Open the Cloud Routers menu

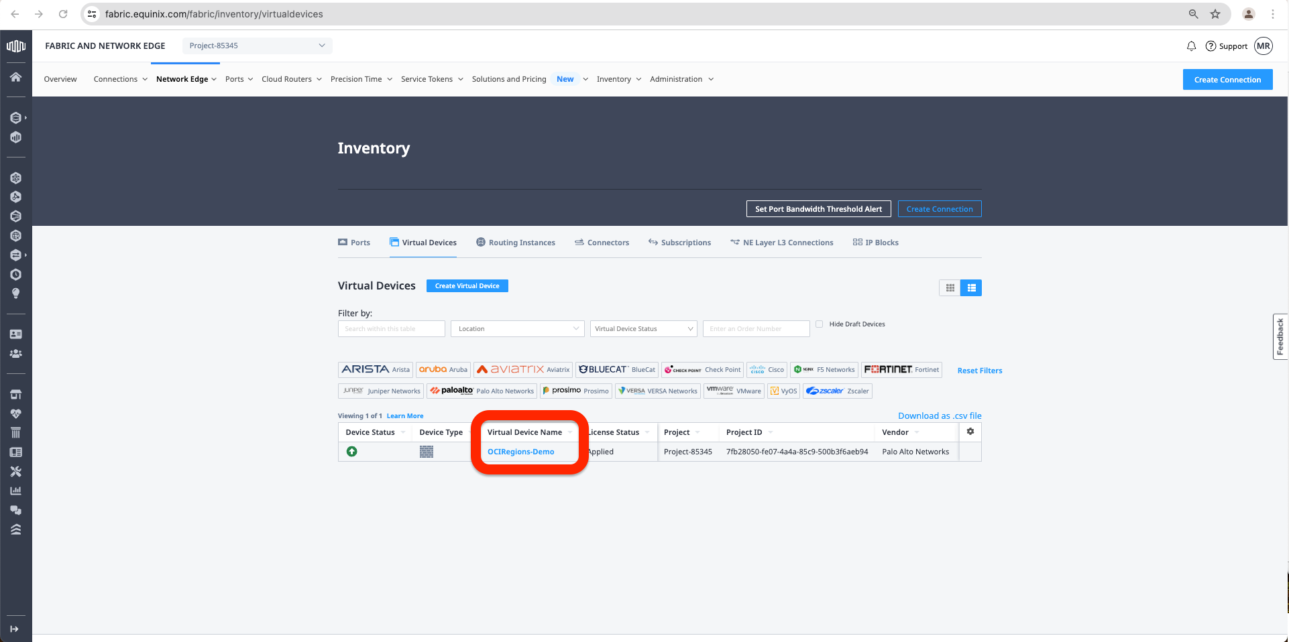(291, 79)
